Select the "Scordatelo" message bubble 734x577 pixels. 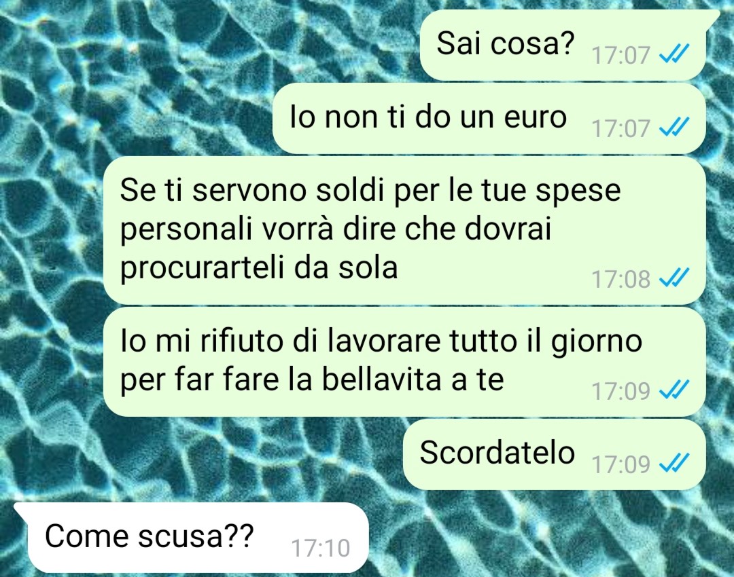[x=555, y=455]
